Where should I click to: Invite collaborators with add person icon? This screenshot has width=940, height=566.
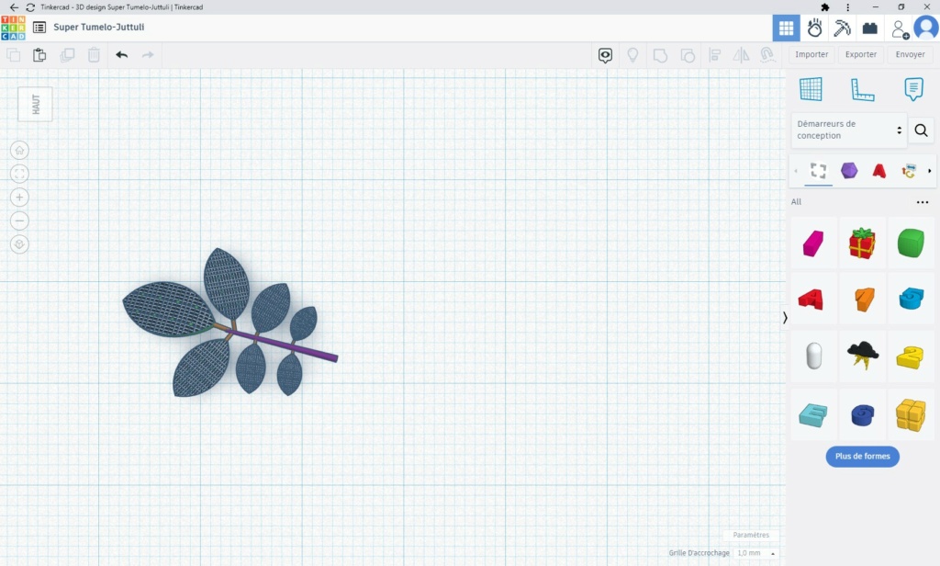tap(900, 28)
